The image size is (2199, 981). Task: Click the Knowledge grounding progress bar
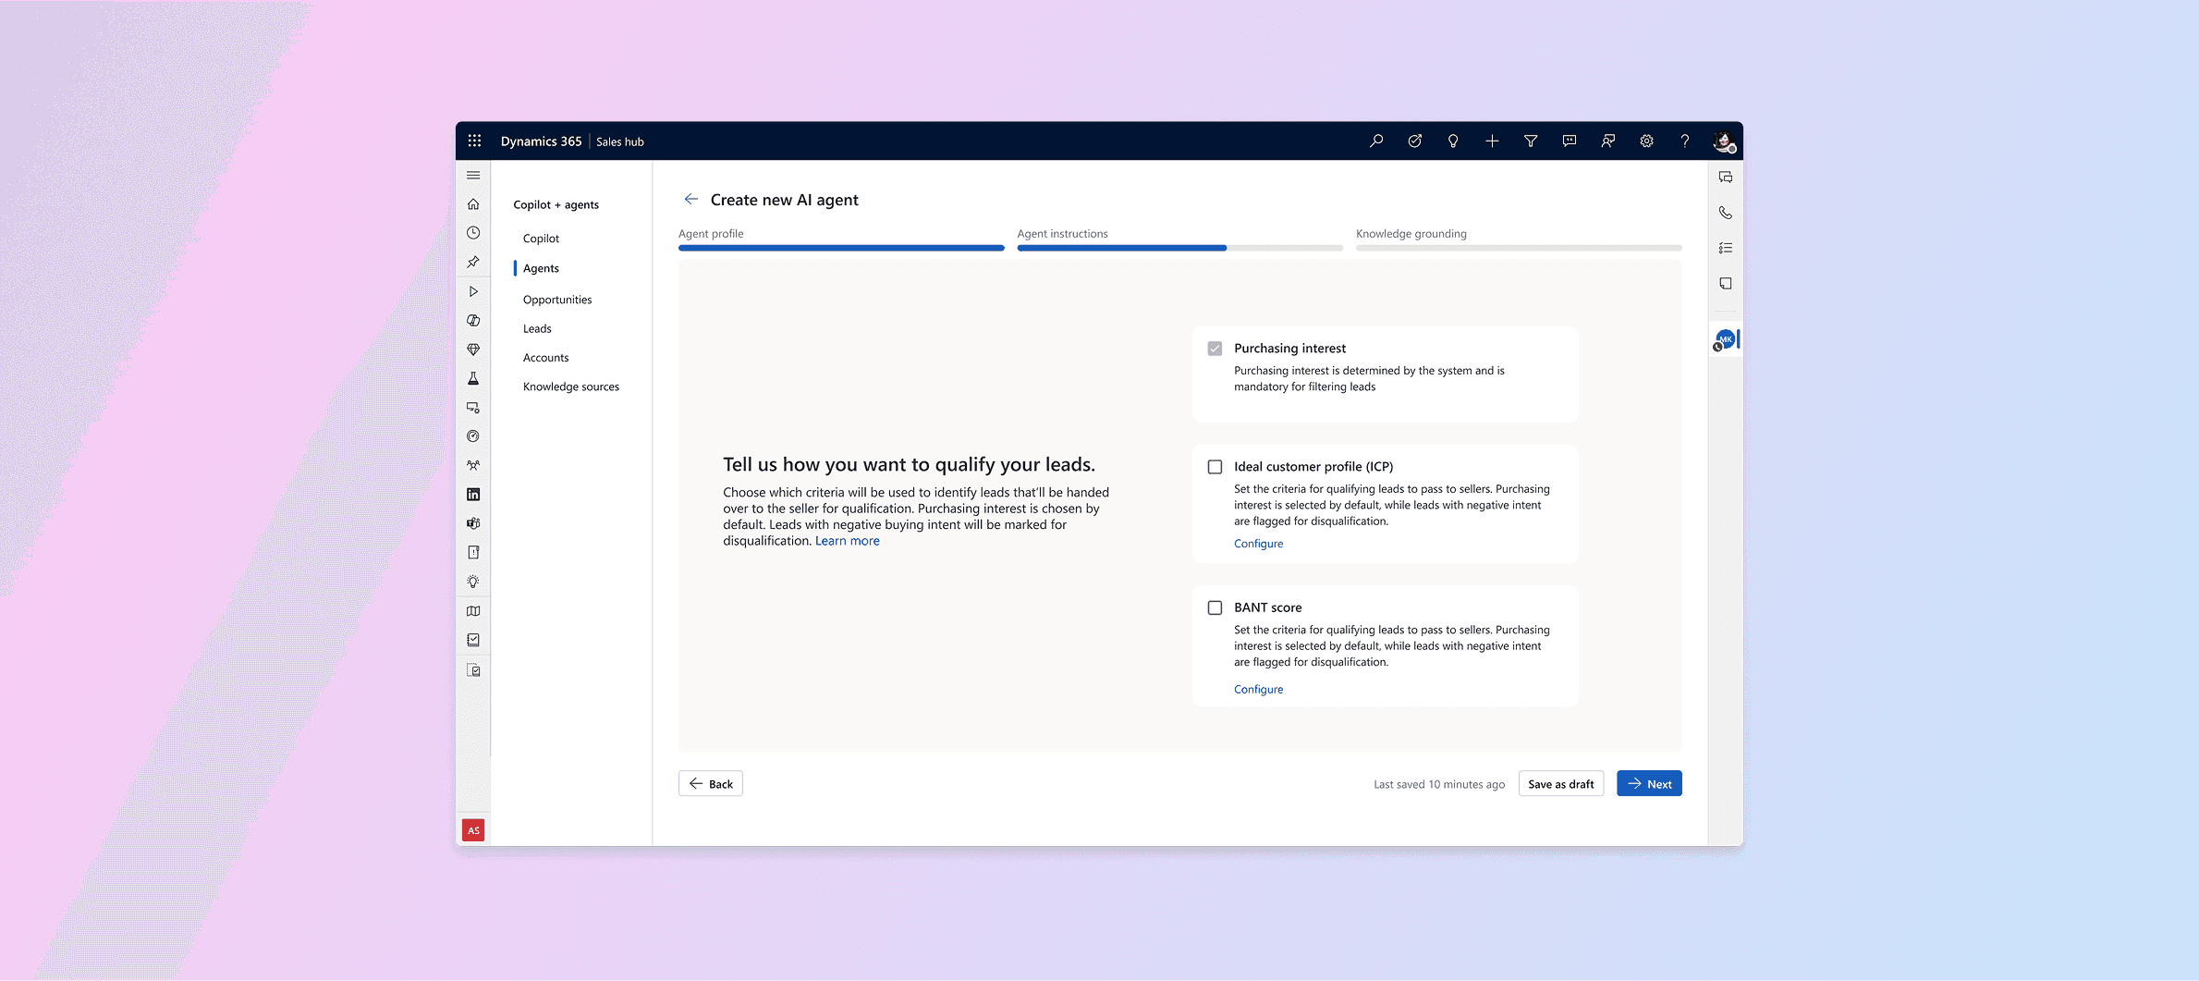point(1519,248)
